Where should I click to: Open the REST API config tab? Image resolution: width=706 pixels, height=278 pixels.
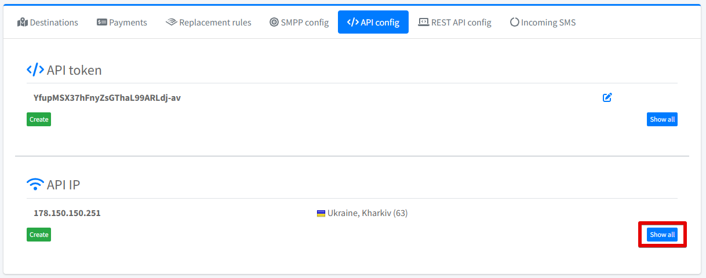click(x=454, y=22)
